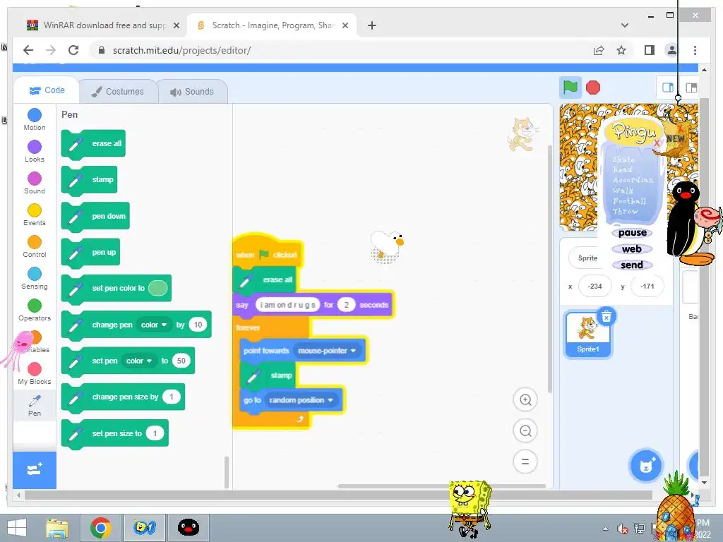The image size is (723, 542).
Task: Select the Looks block category
Action: click(35, 152)
